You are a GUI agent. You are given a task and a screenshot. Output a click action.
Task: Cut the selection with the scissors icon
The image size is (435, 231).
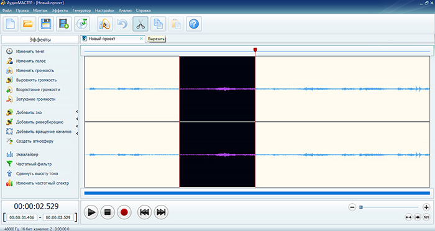140,24
